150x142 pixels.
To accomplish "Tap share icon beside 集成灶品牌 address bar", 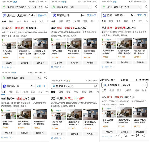I will (x=46, y=78).
